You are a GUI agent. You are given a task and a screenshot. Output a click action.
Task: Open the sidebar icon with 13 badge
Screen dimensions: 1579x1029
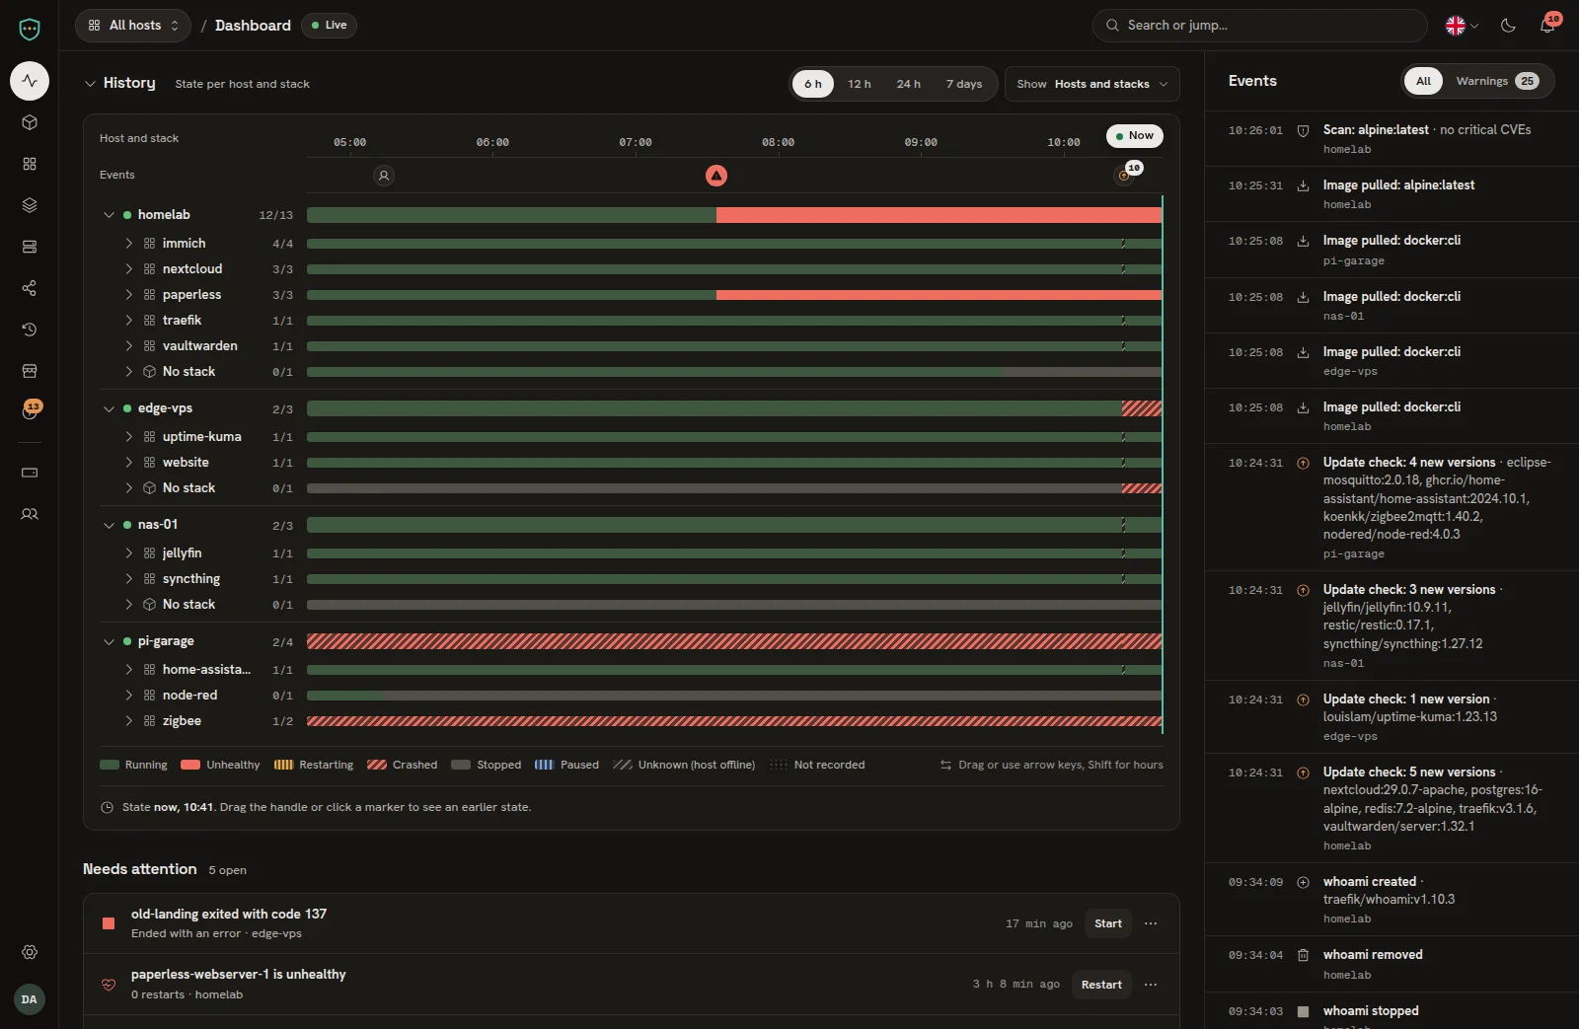30,411
